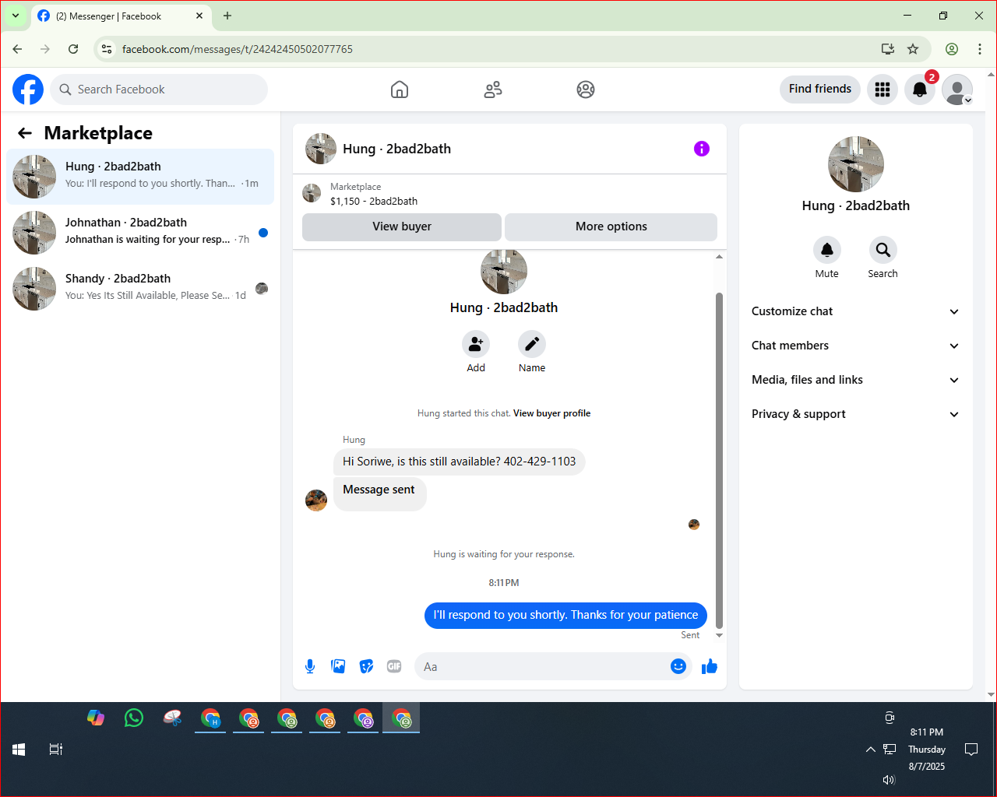Click Hung's message with phone number
This screenshot has height=797, width=997.
tap(460, 462)
